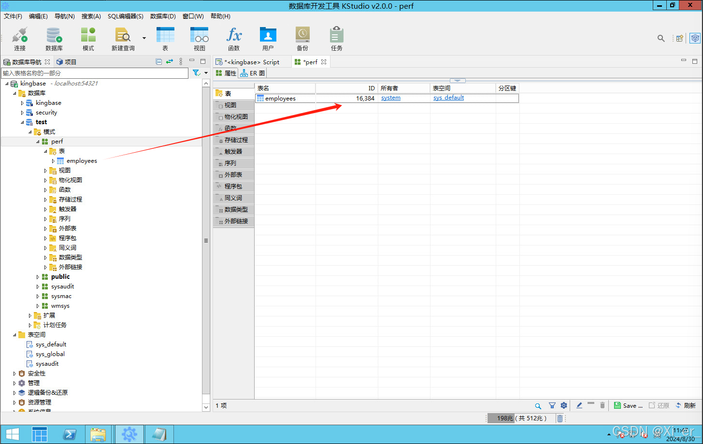The height and width of the screenshot is (444, 703).
Task: Expand the security database node
Action: 22,113
